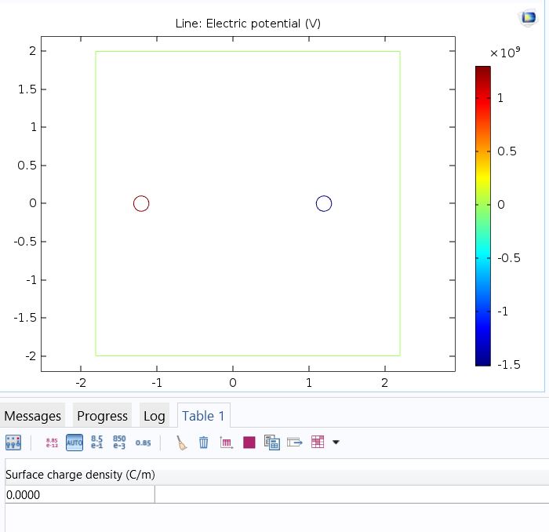Click the export table icon

[295, 443]
